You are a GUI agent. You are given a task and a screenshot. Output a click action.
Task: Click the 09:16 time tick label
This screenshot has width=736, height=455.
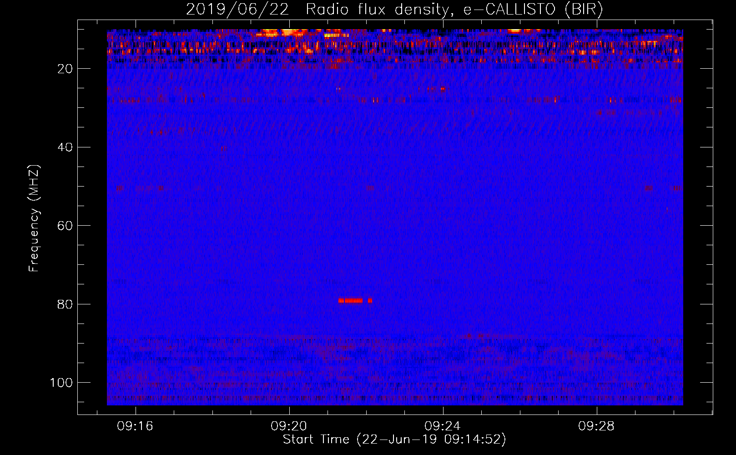point(136,426)
